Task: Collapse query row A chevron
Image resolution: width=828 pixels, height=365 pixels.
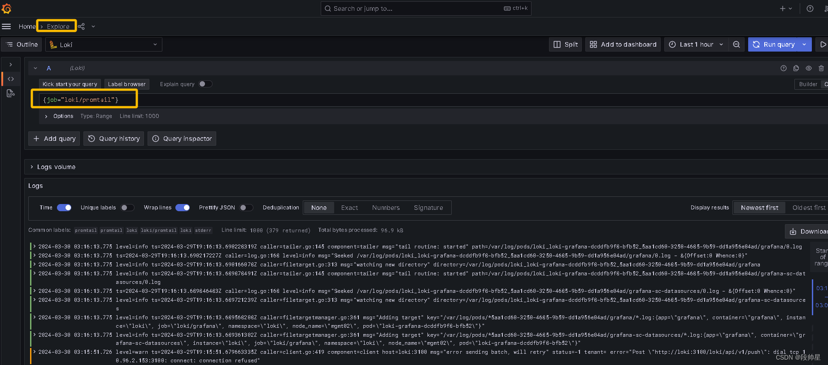Action: pos(35,68)
